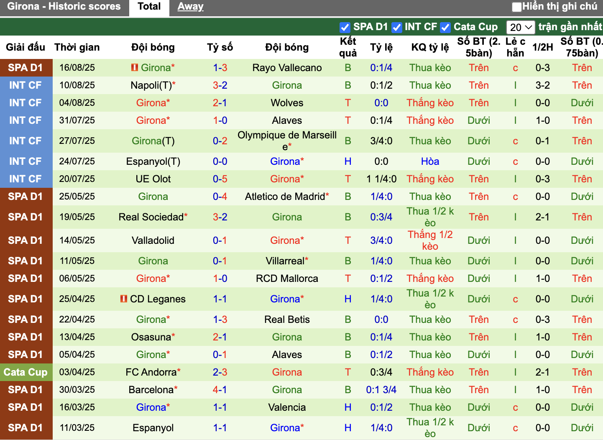Open the 20 recent matches dropdown
This screenshot has height=440, width=603.
coord(520,27)
